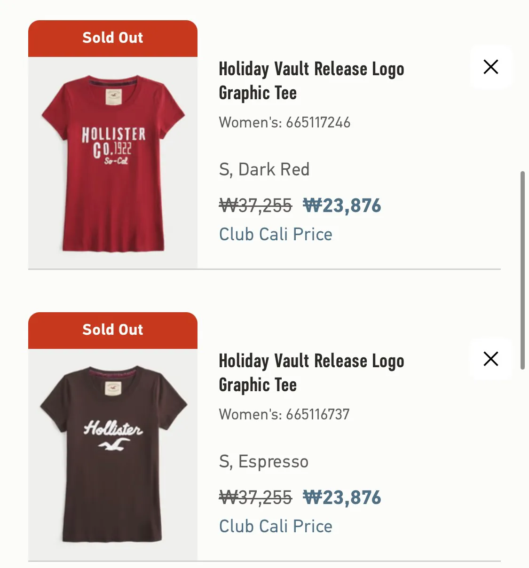Click the X icon next to the second product
Screen dimensions: 529x568
coord(490,359)
